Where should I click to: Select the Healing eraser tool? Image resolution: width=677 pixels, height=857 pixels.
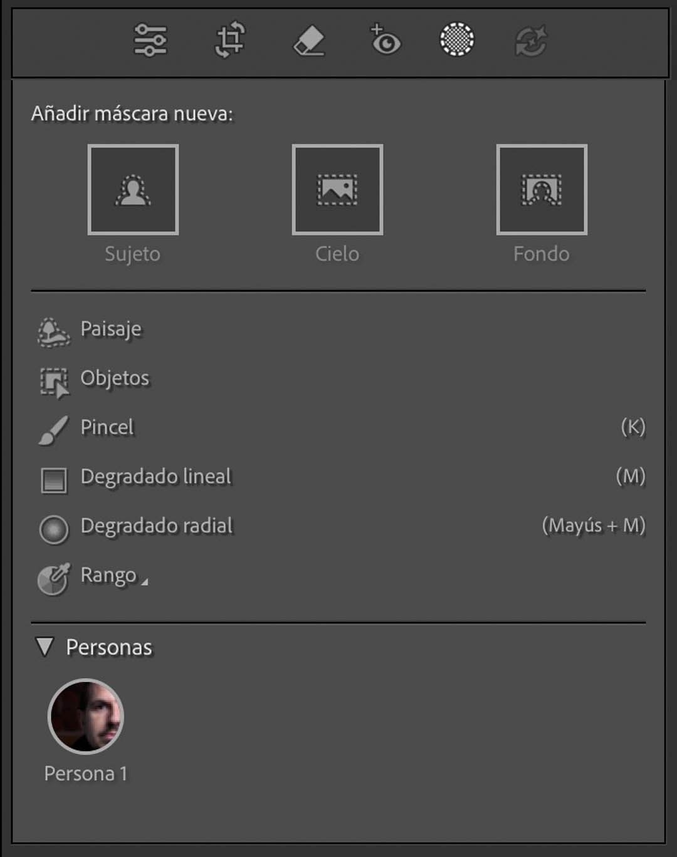[x=309, y=41]
